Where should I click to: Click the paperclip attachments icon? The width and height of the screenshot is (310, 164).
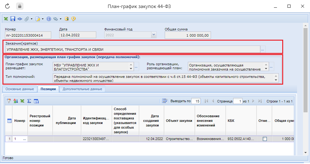pyautogui.click(x=27, y=19)
